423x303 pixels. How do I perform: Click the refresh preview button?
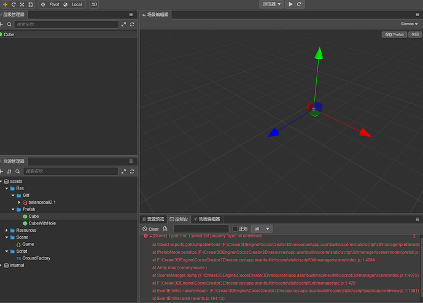pos(299,4)
